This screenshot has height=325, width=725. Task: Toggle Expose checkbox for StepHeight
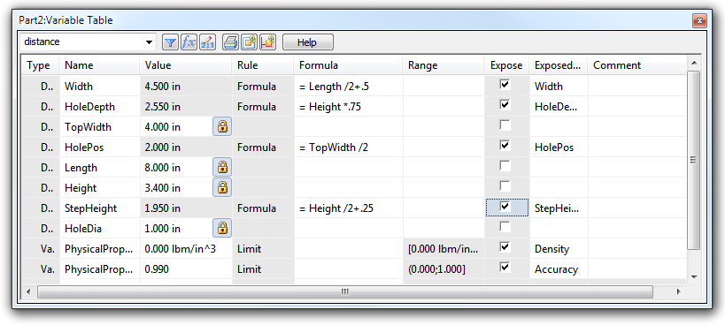pyautogui.click(x=505, y=207)
